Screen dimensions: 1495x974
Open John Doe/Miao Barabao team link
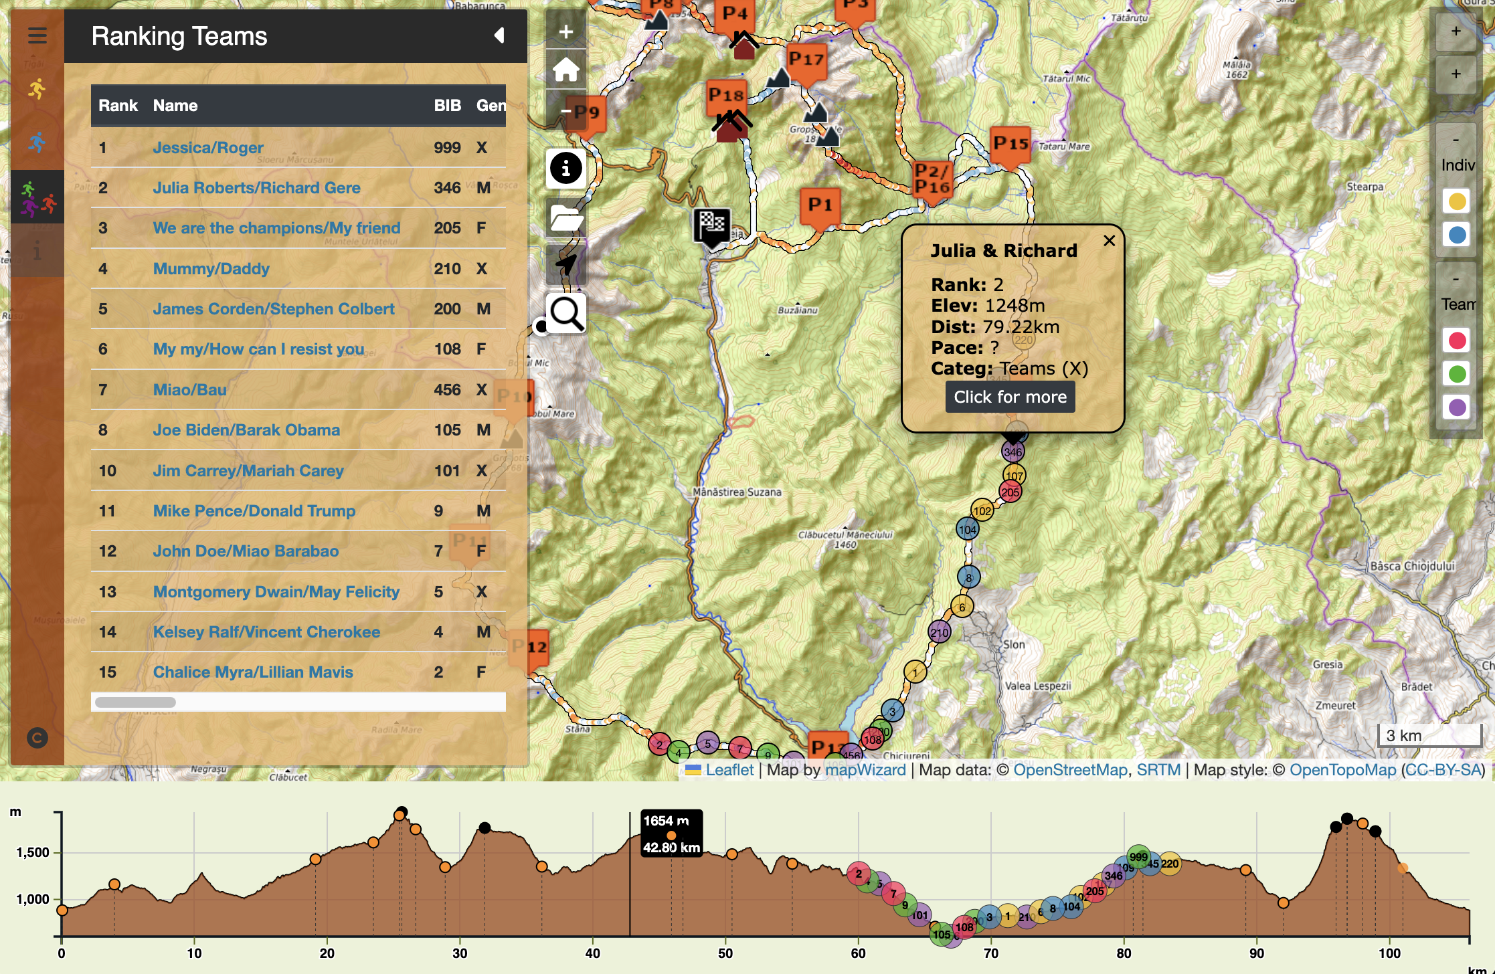coord(246,551)
